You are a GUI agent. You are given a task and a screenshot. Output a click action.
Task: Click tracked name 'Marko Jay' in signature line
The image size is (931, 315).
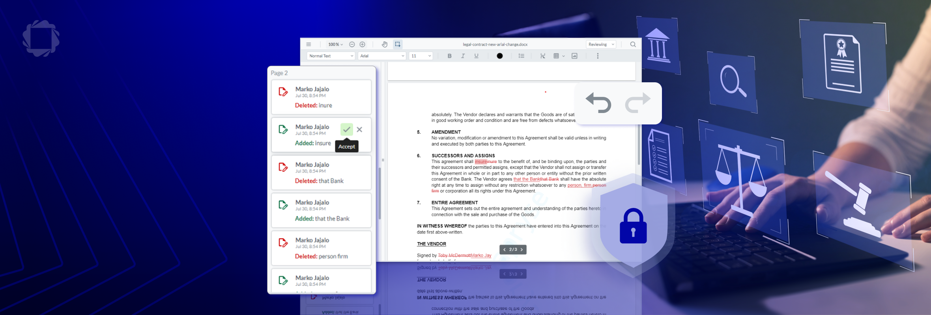tap(481, 256)
